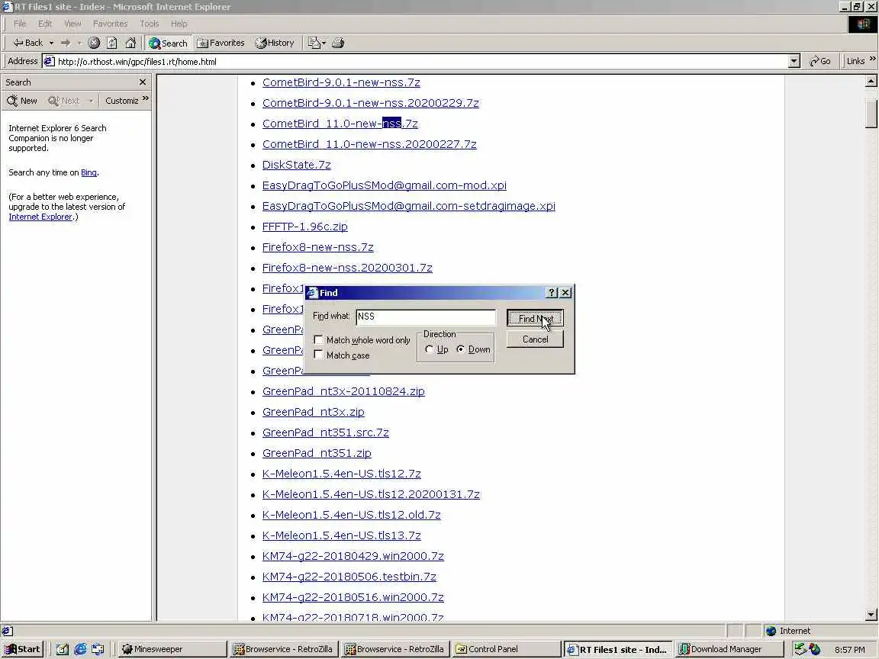Image resolution: width=879 pixels, height=659 pixels.
Task: Open the History toolbar button
Action: point(275,43)
